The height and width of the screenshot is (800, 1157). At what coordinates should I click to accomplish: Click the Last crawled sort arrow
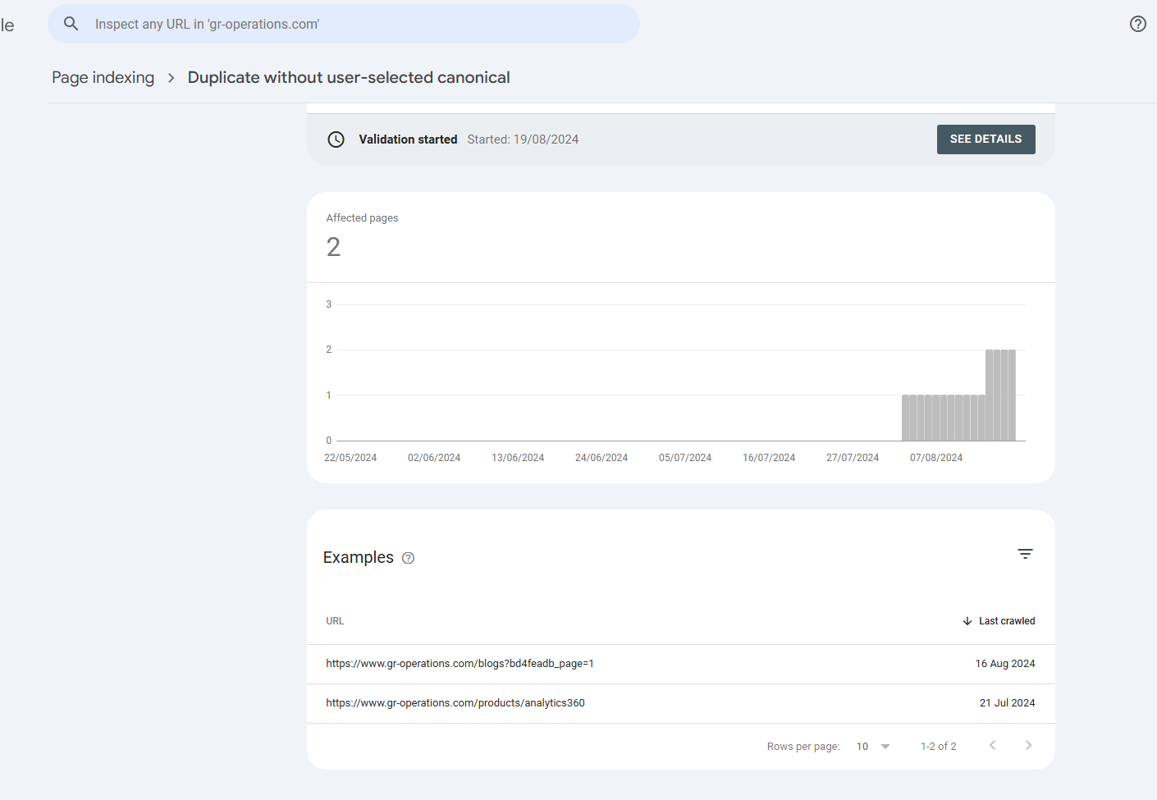(x=967, y=621)
